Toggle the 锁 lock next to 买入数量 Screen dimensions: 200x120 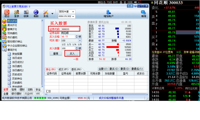click(80, 48)
